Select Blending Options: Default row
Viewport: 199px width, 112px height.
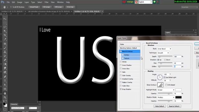[x=130, y=48]
